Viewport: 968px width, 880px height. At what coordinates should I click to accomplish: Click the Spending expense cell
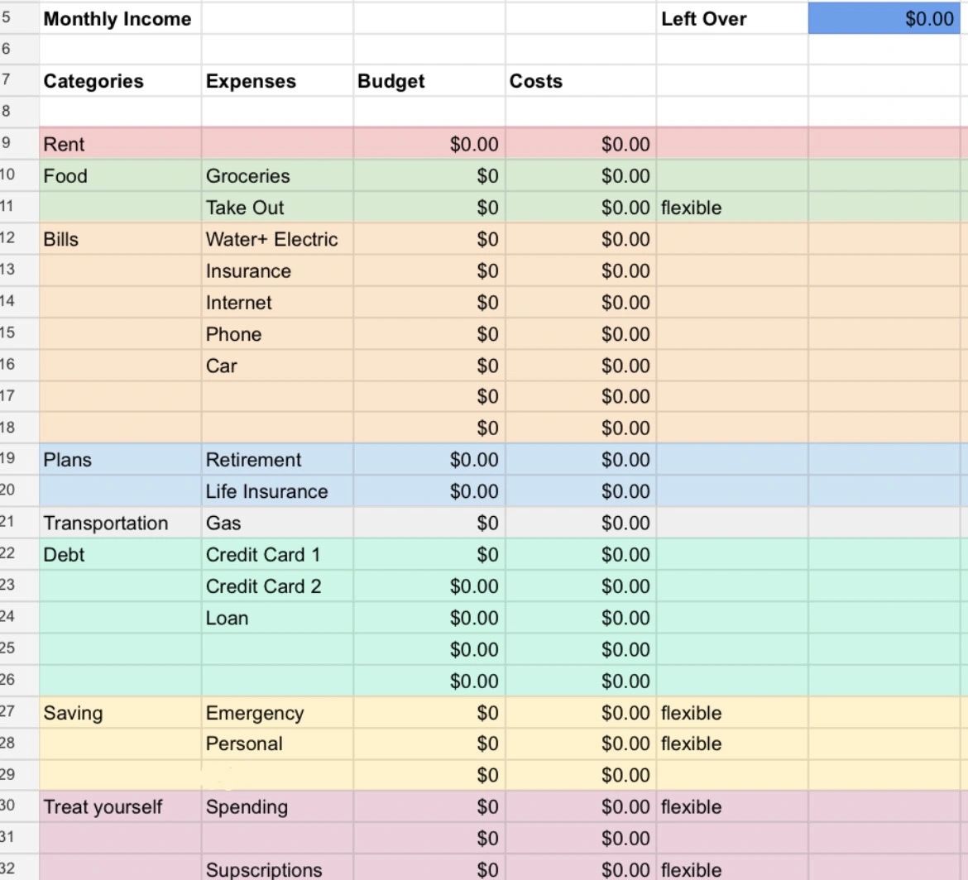point(277,806)
